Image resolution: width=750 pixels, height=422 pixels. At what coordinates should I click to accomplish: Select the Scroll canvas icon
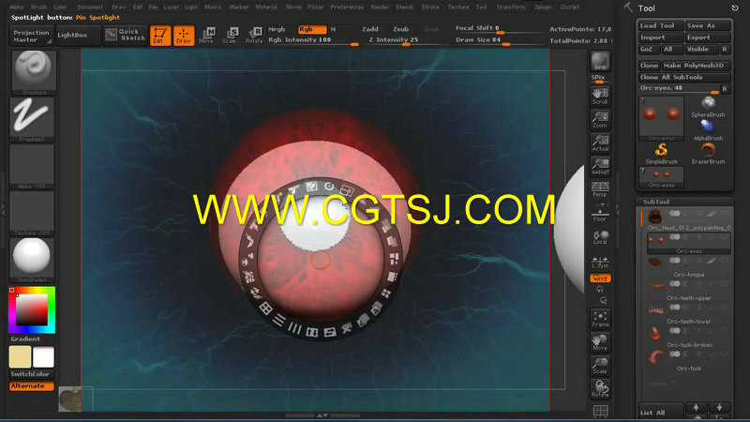click(x=600, y=96)
